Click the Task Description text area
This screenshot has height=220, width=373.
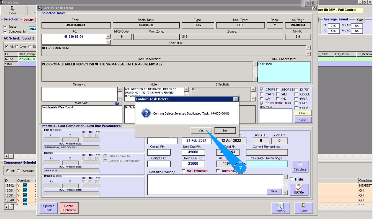tap(147, 71)
